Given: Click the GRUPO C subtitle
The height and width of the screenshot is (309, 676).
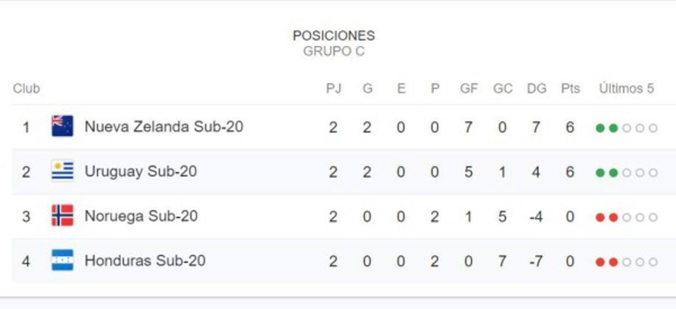Looking at the screenshot, I should [x=333, y=52].
